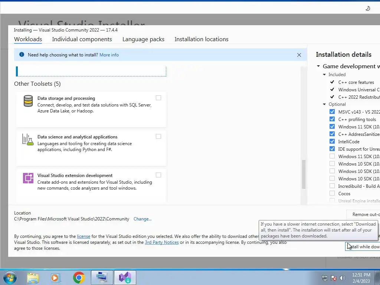The height and width of the screenshot is (285, 380).
Task: Check the Incredibuild - Build Acceleration component
Action: coord(332,186)
